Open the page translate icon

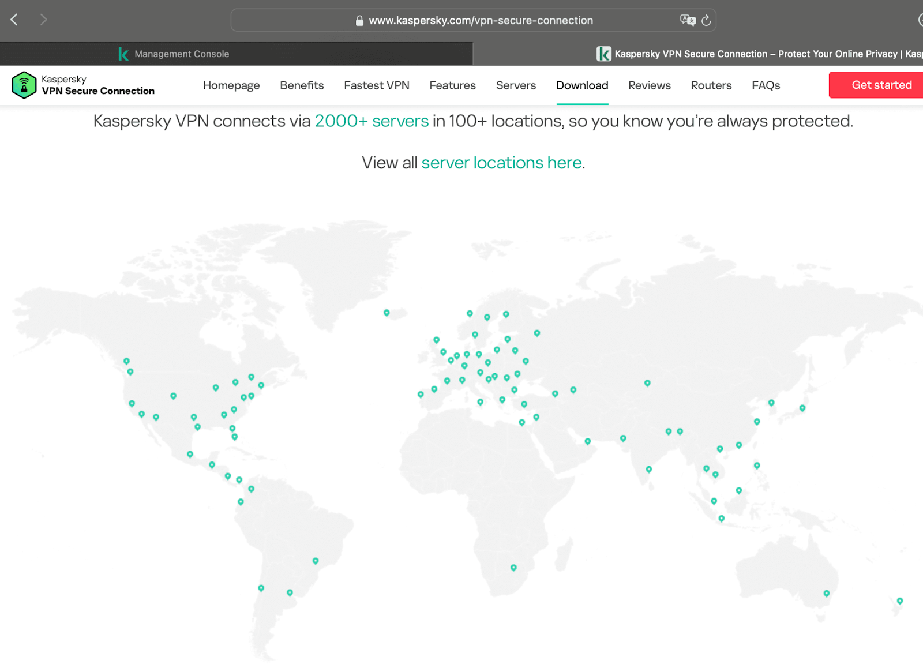pyautogui.click(x=688, y=20)
